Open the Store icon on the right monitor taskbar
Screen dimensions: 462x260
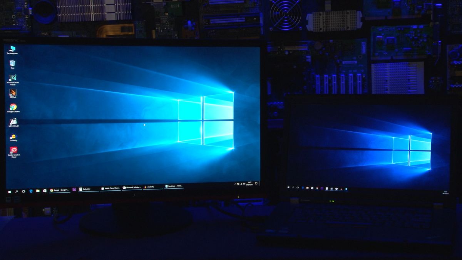tap(312, 188)
